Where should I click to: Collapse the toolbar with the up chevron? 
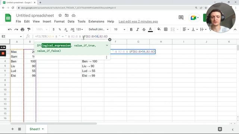tap(235, 29)
